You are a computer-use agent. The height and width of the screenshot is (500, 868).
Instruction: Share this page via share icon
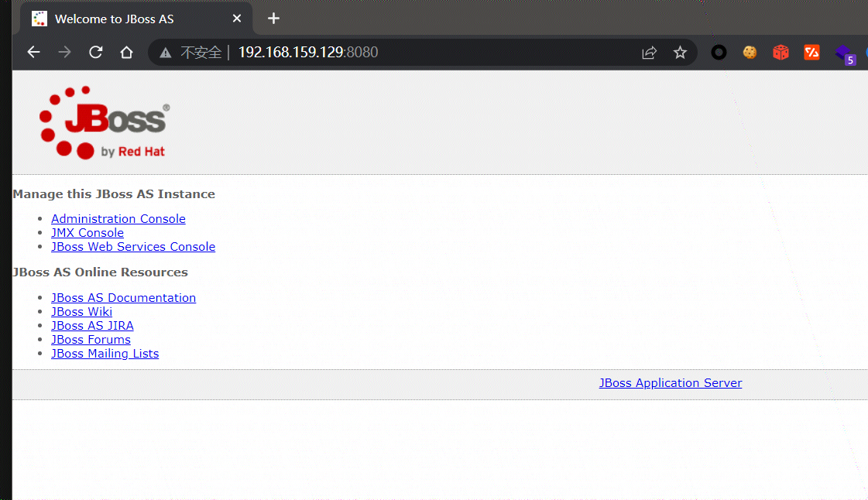click(650, 53)
